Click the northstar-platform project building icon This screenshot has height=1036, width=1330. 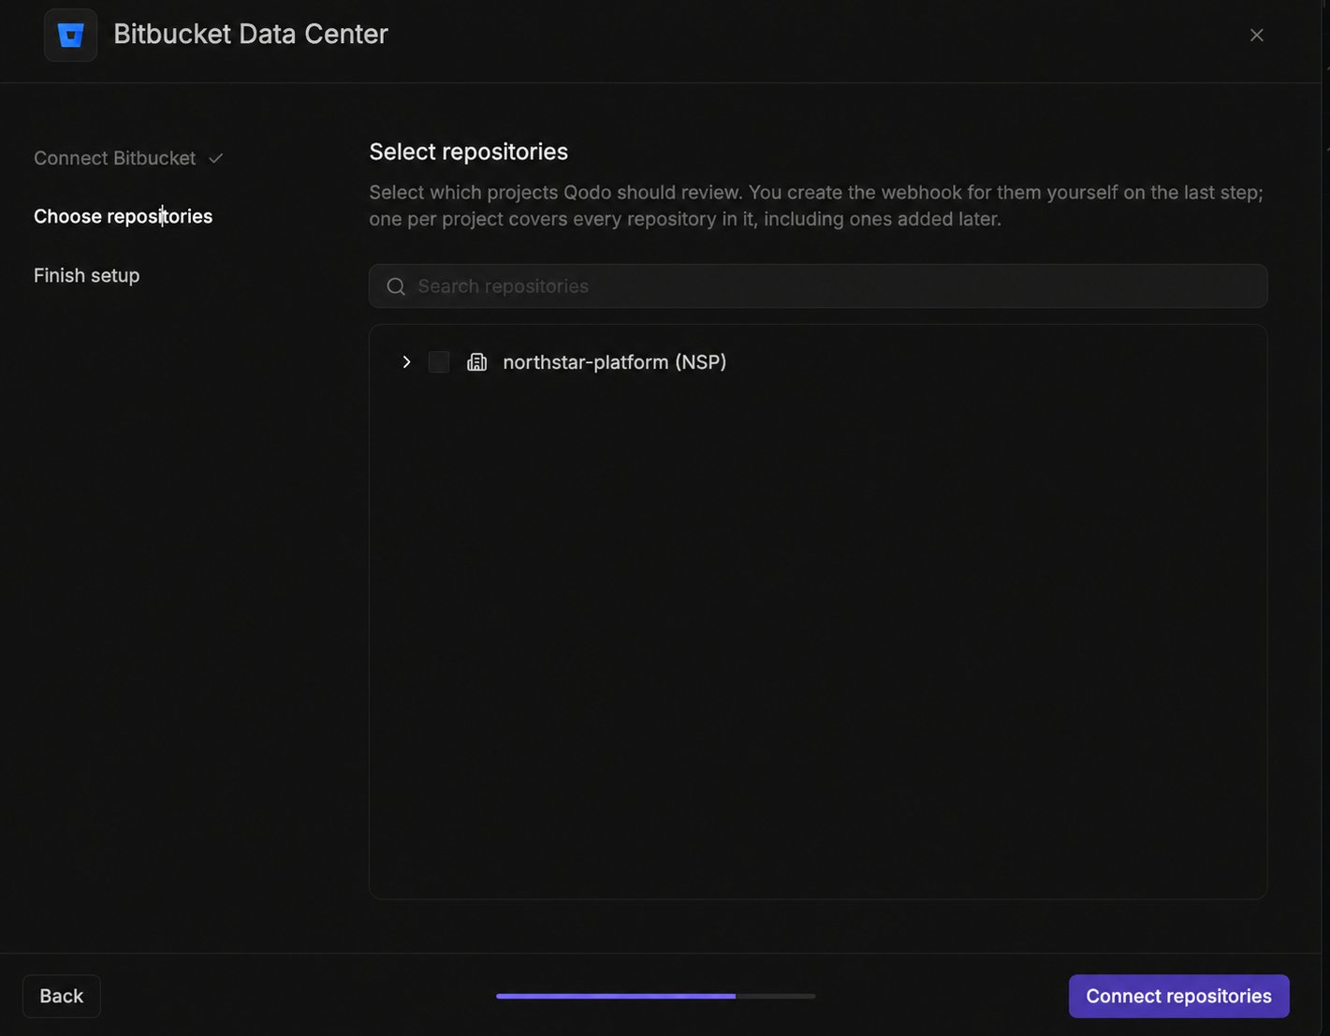477,362
